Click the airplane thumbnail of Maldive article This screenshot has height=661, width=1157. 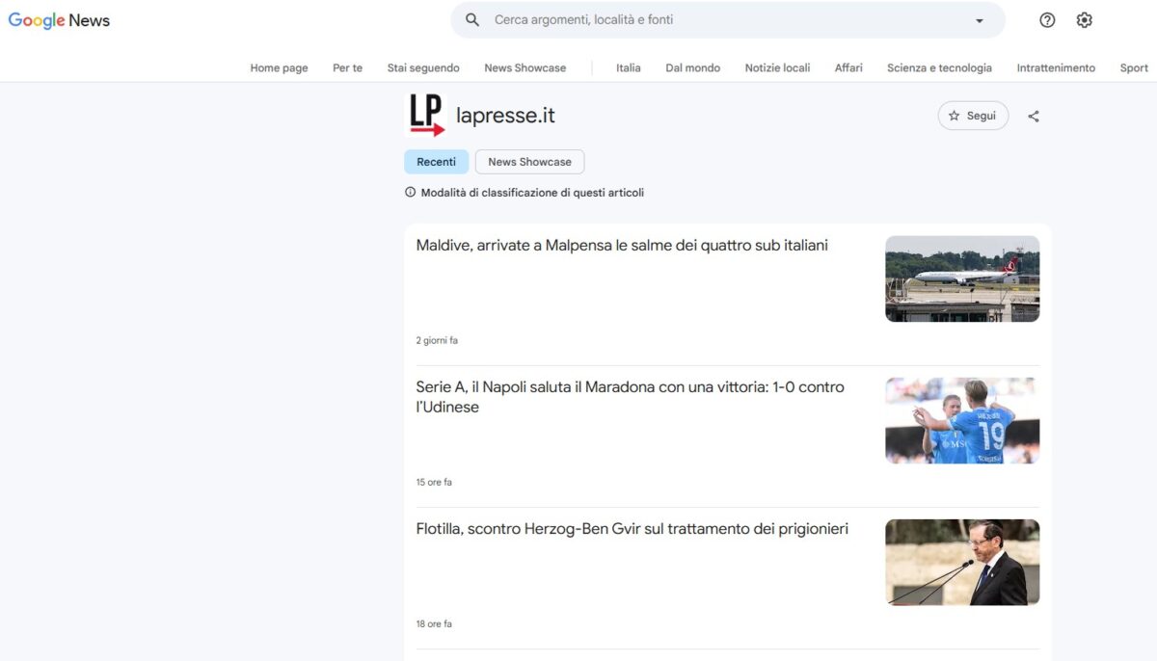(962, 278)
